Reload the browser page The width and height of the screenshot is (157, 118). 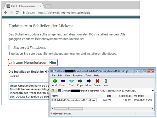point(17,13)
